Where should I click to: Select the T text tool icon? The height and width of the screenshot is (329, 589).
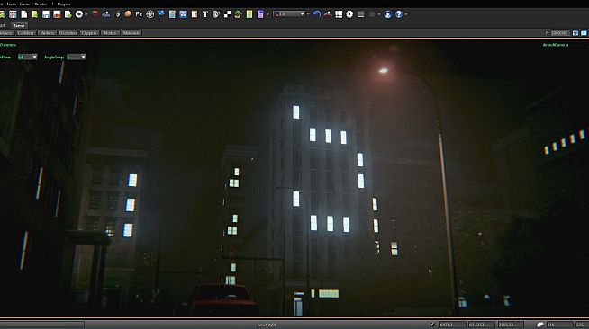click(x=205, y=14)
